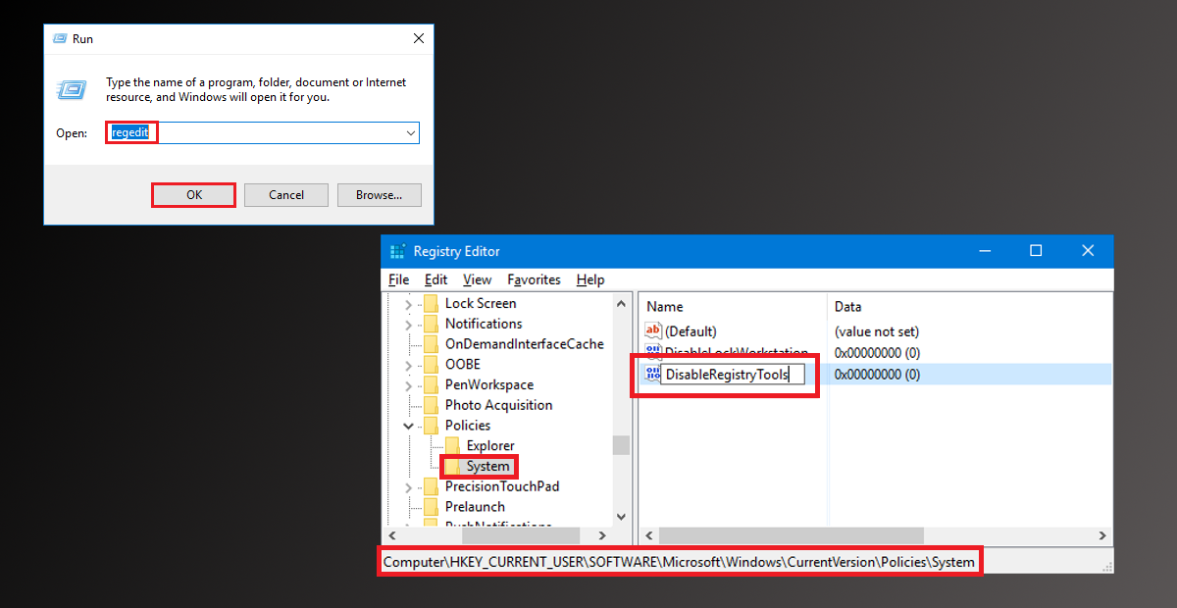The height and width of the screenshot is (608, 1177).
Task: Expand the PenWorkspace key
Action: [408, 385]
